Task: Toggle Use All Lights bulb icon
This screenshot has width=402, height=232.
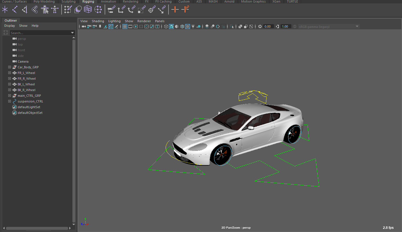Action: 193,26
